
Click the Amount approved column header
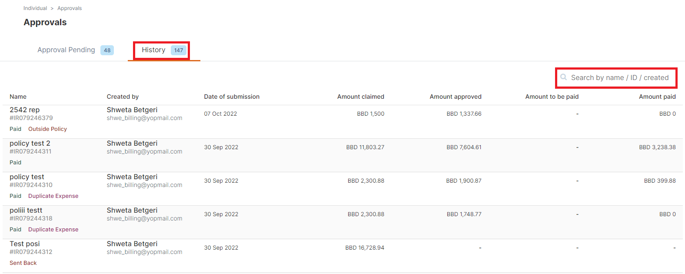(456, 97)
